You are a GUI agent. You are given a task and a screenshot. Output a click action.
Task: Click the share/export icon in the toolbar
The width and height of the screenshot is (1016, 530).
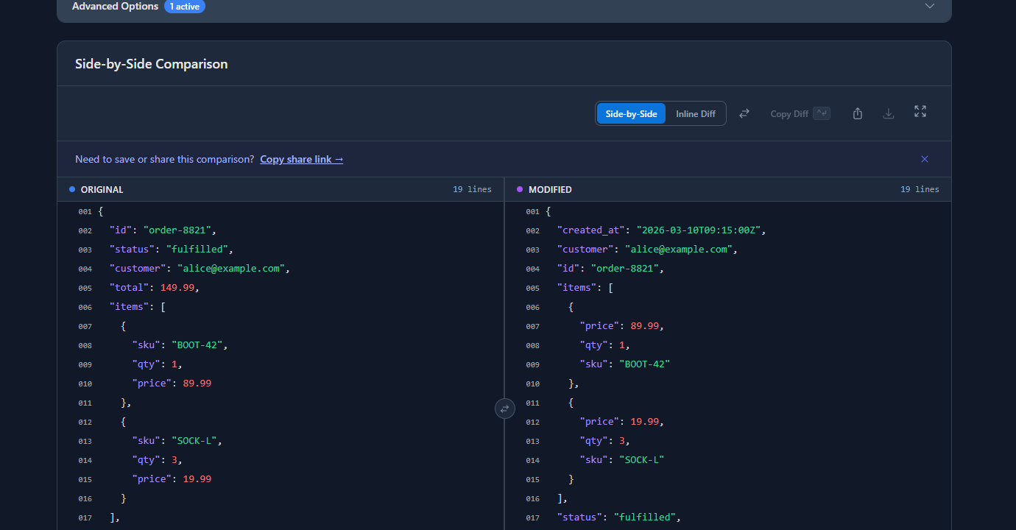click(858, 113)
